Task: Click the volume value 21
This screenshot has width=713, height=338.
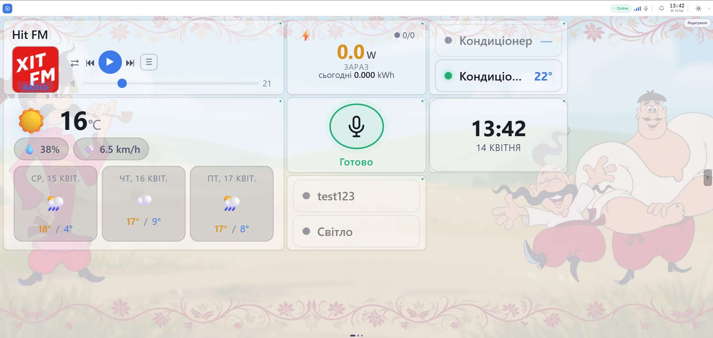Action: coord(267,83)
